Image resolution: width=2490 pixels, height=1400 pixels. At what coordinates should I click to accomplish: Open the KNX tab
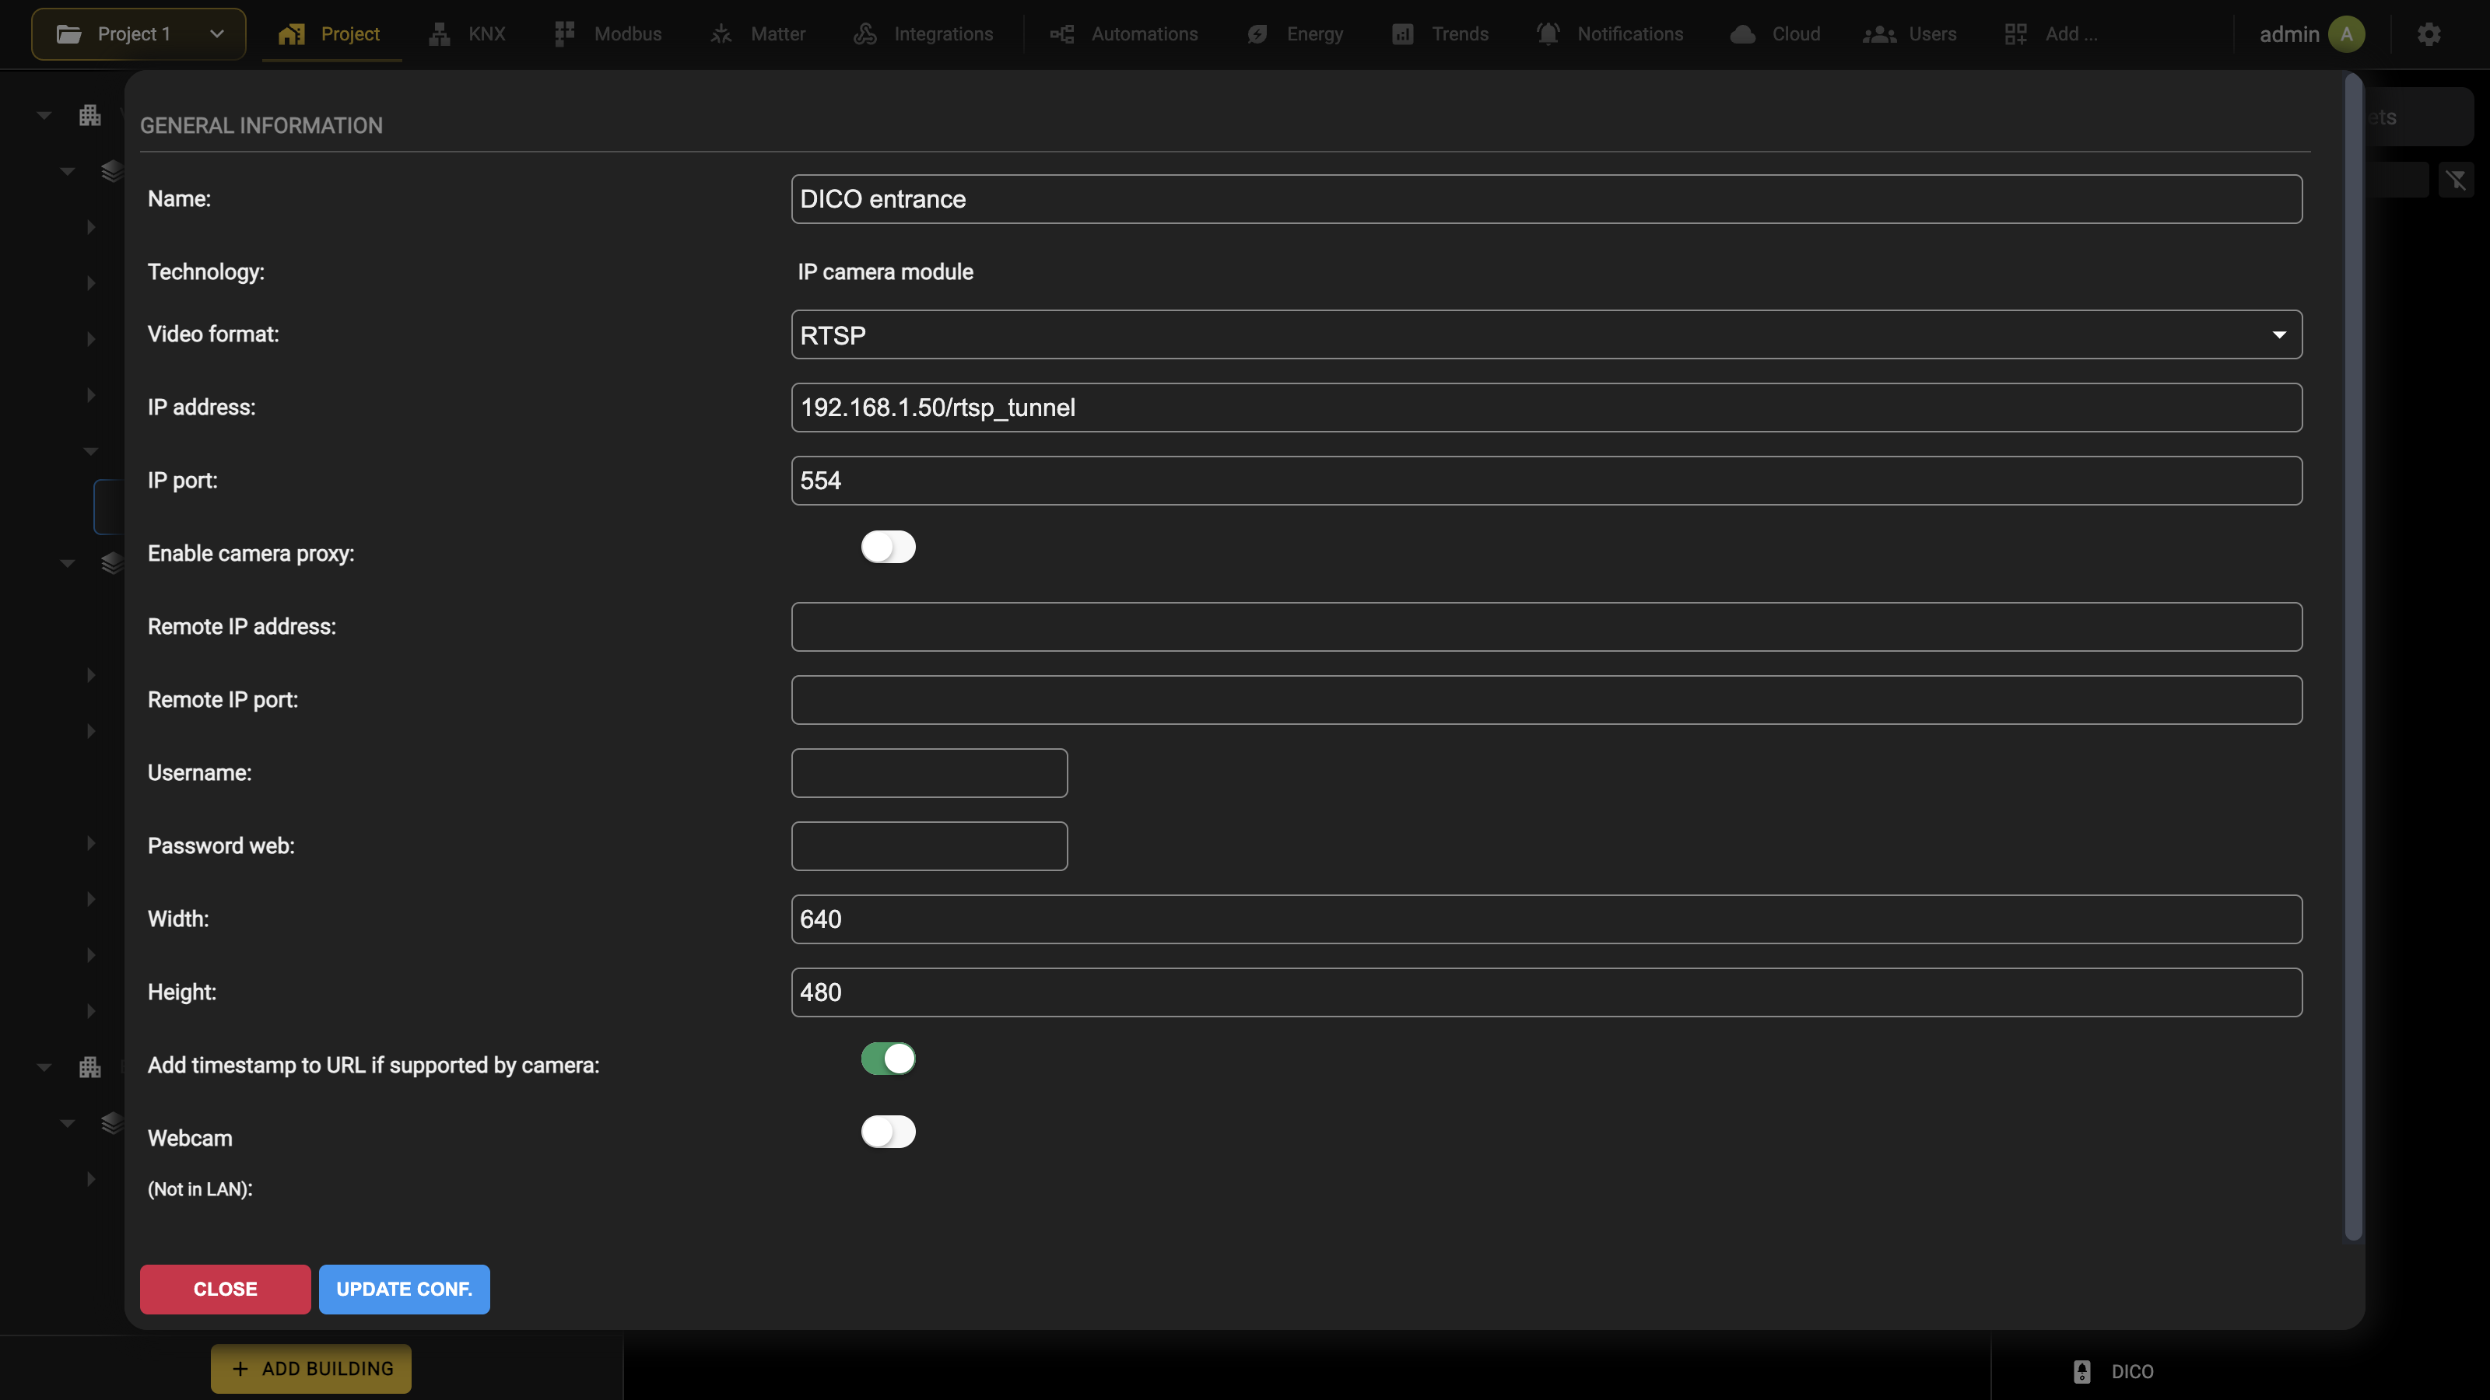[x=467, y=33]
